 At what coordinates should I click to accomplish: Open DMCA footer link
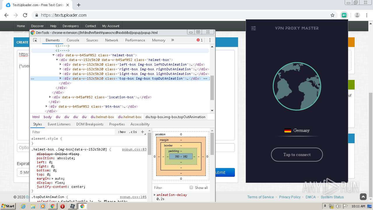point(311,197)
